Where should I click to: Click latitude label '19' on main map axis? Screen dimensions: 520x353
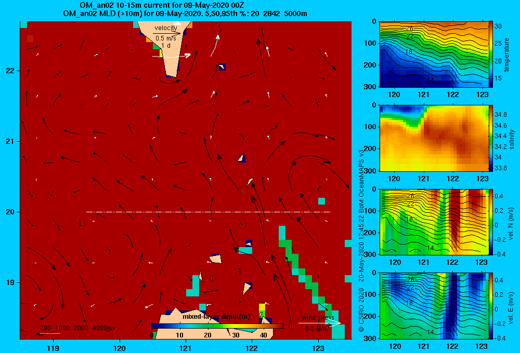point(10,282)
